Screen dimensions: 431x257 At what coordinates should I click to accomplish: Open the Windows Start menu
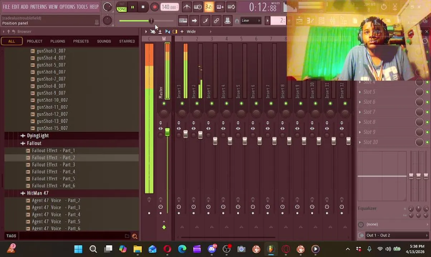(78, 249)
